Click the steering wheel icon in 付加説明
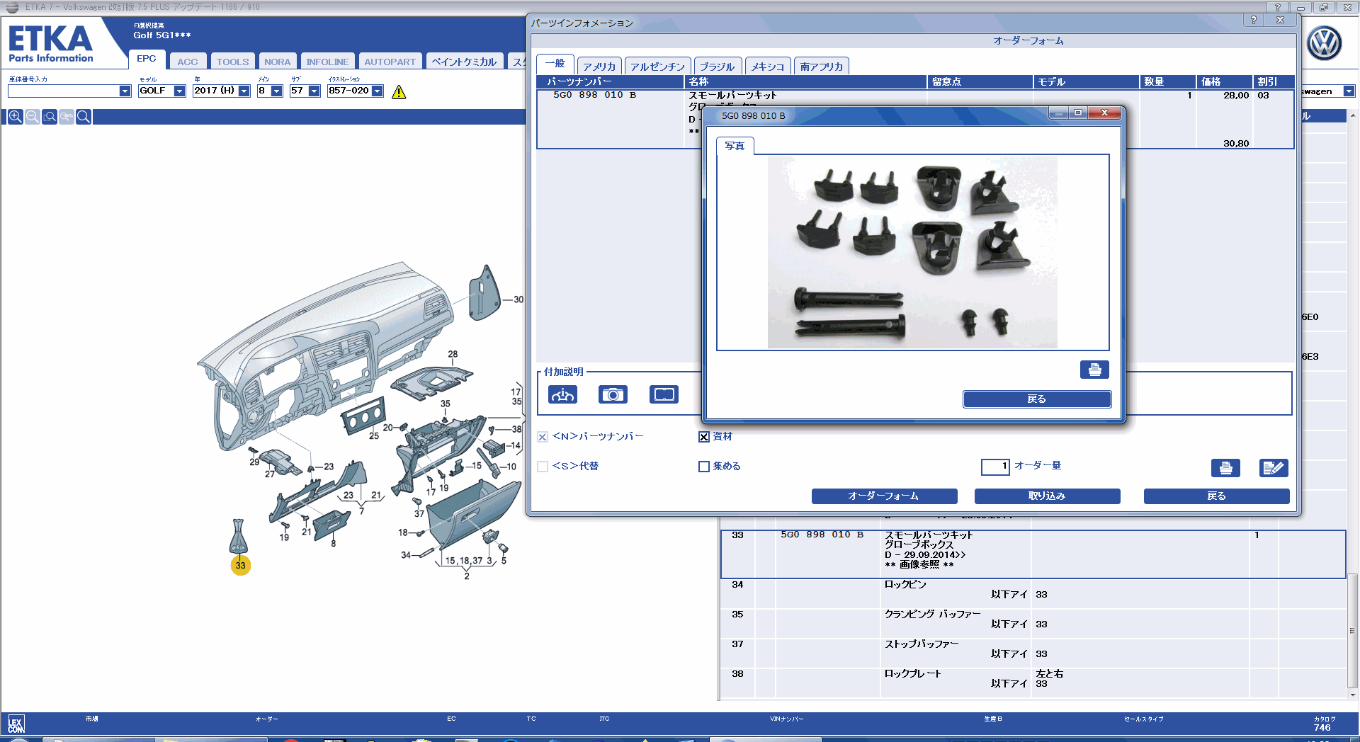1360x742 pixels. coord(562,394)
